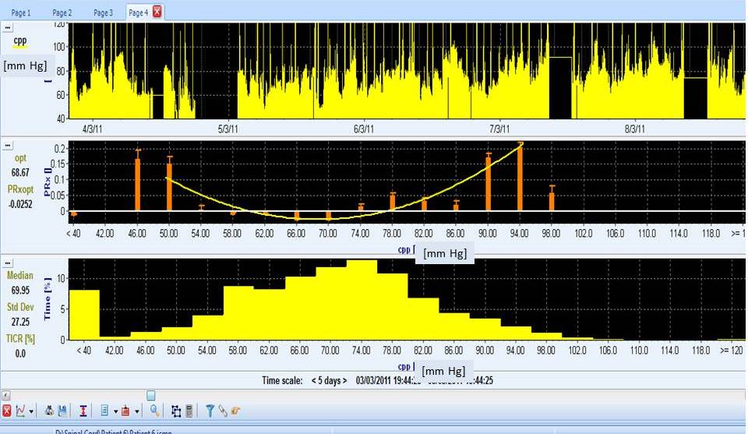748x434 pixels.
Task: Switch to the Page 3 tab
Action: pyautogui.click(x=103, y=12)
